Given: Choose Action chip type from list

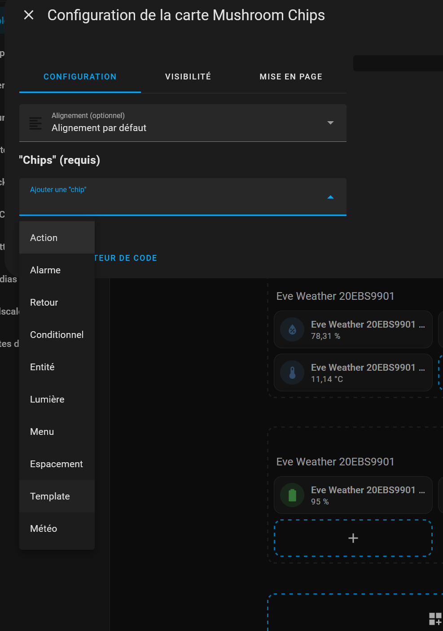Looking at the screenshot, I should 44,238.
